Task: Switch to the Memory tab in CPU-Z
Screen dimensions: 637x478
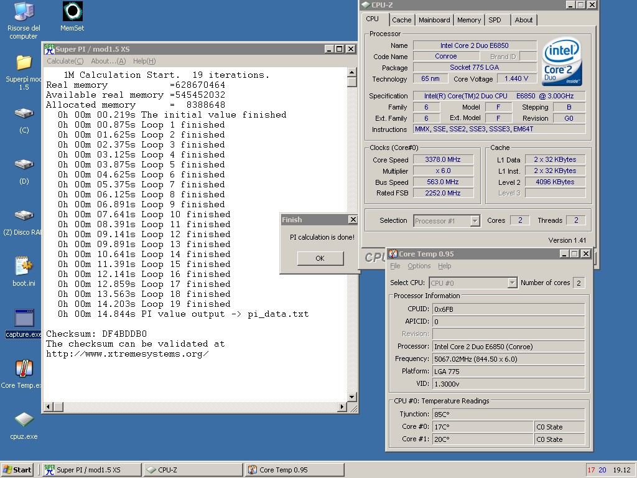Action: (469, 20)
